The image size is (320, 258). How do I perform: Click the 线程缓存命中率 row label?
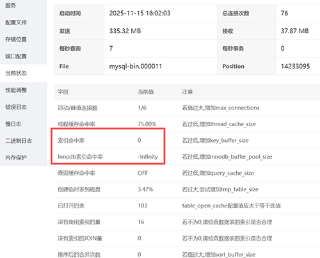[76, 124]
